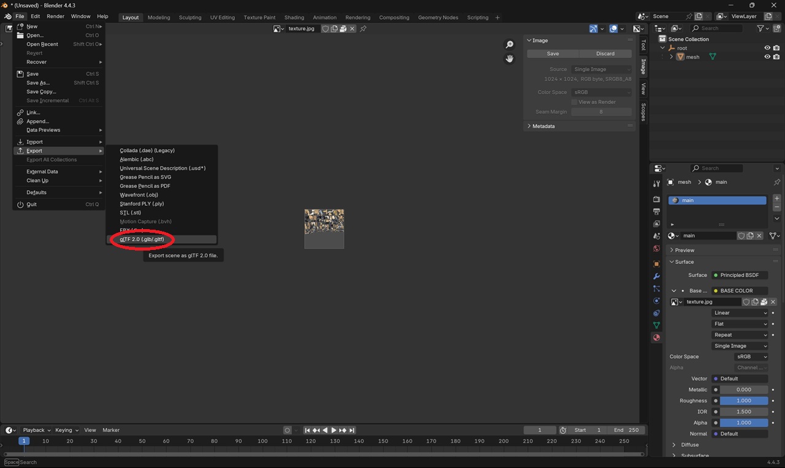The width and height of the screenshot is (785, 468).
Task: Click the auto-keying record button in the timeline
Action: tap(287, 430)
